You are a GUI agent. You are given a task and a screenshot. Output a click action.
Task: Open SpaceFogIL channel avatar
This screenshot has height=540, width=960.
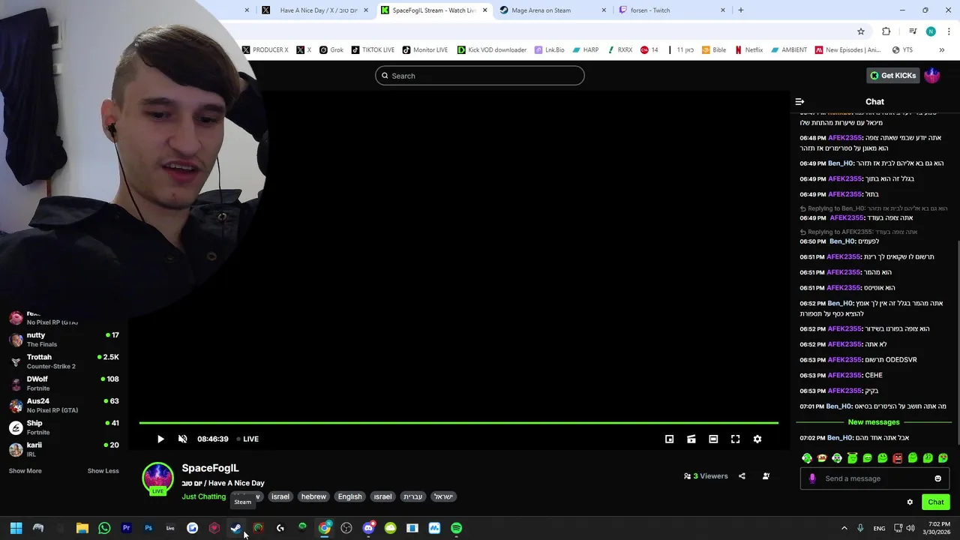157,478
